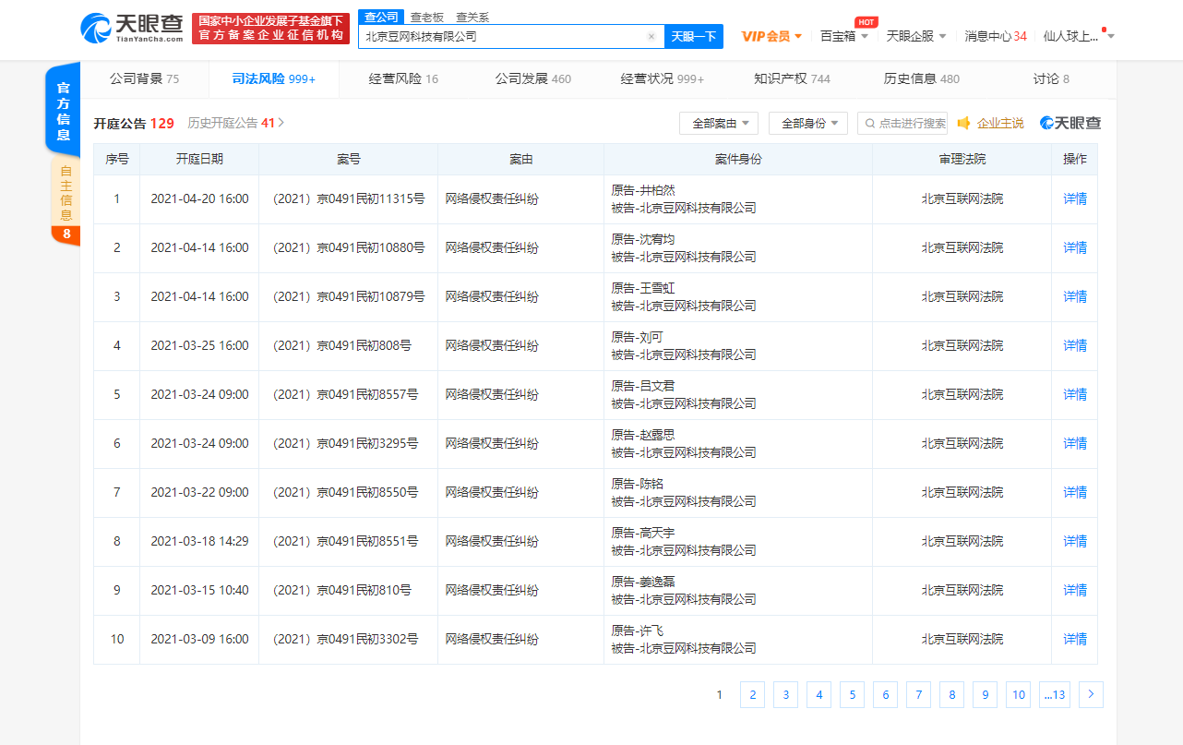Select the 查公司 search mode tab
Image resolution: width=1183 pixels, height=745 pixels.
[381, 18]
